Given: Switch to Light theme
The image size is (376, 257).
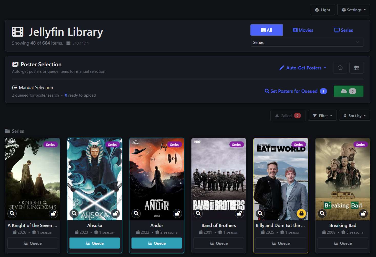Looking at the screenshot, I should click(x=322, y=10).
